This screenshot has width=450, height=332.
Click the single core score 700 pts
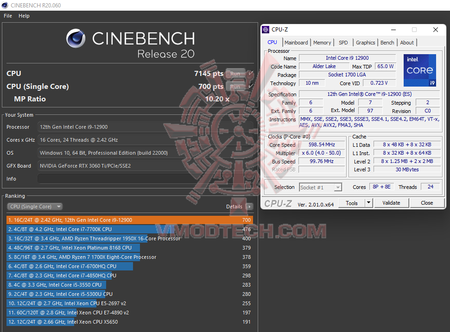[x=211, y=87]
